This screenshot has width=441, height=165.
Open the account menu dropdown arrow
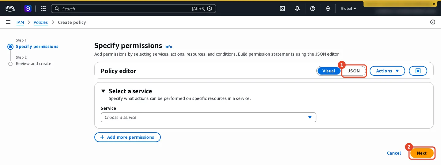pyautogui.click(x=434, y=4)
